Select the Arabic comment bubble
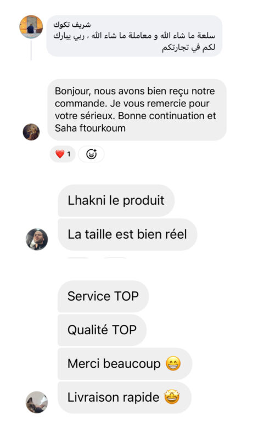253x439 pixels. [134, 36]
